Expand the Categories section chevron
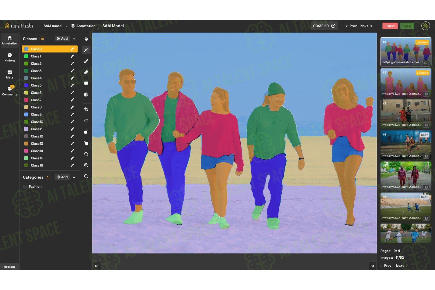The height and width of the screenshot is (290, 435). [74, 177]
